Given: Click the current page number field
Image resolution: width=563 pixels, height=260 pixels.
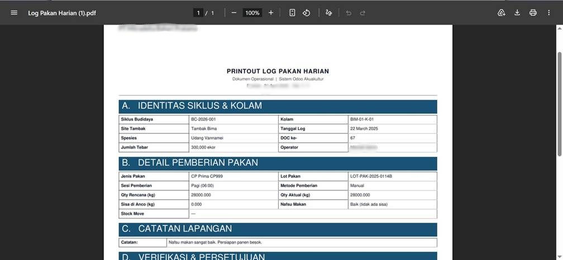Looking at the screenshot, I should point(198,13).
